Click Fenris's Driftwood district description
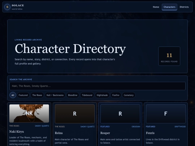This screenshot has height=146, width=195. pyautogui.click(x=162, y=141)
